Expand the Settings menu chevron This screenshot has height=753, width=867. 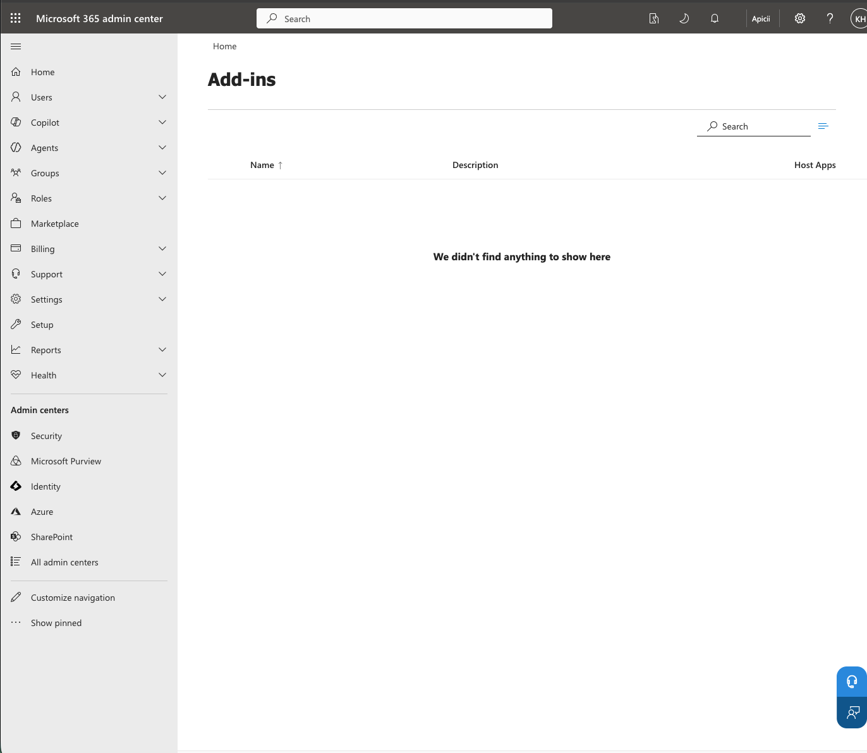coord(162,299)
